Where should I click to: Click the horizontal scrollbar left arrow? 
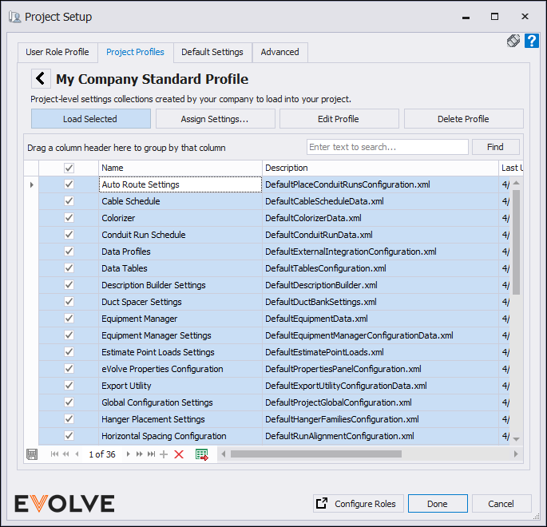coord(224,454)
